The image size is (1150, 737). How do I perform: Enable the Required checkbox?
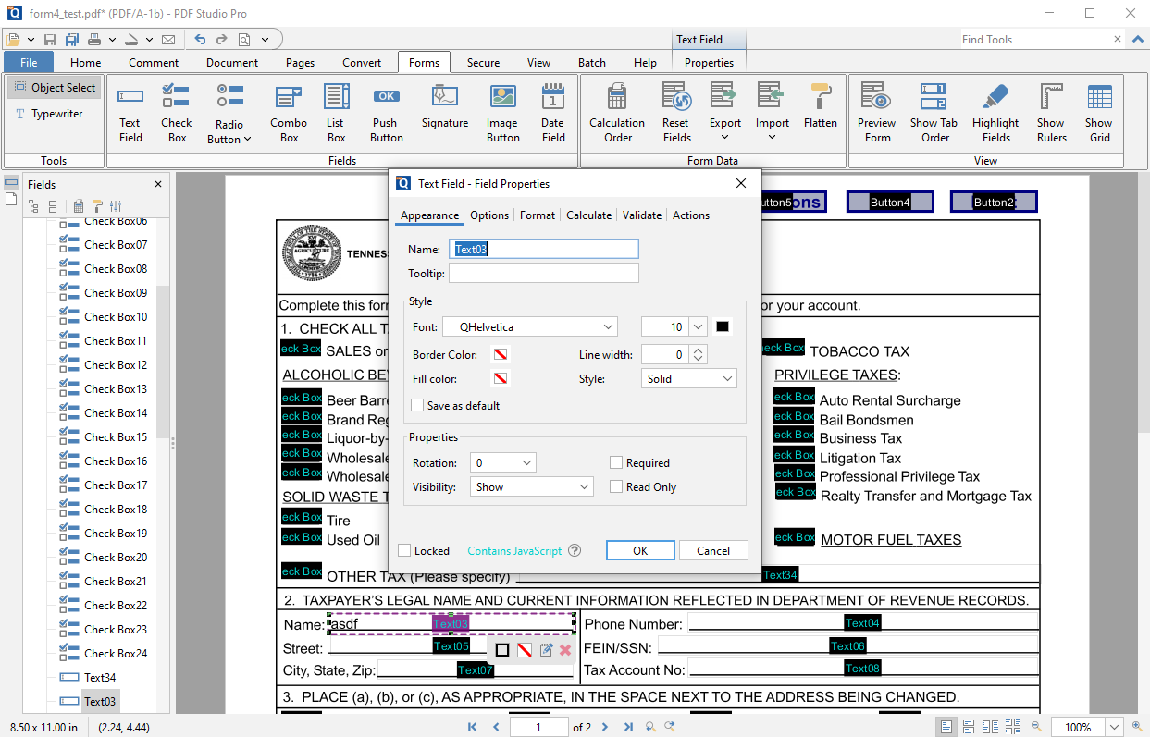617,463
